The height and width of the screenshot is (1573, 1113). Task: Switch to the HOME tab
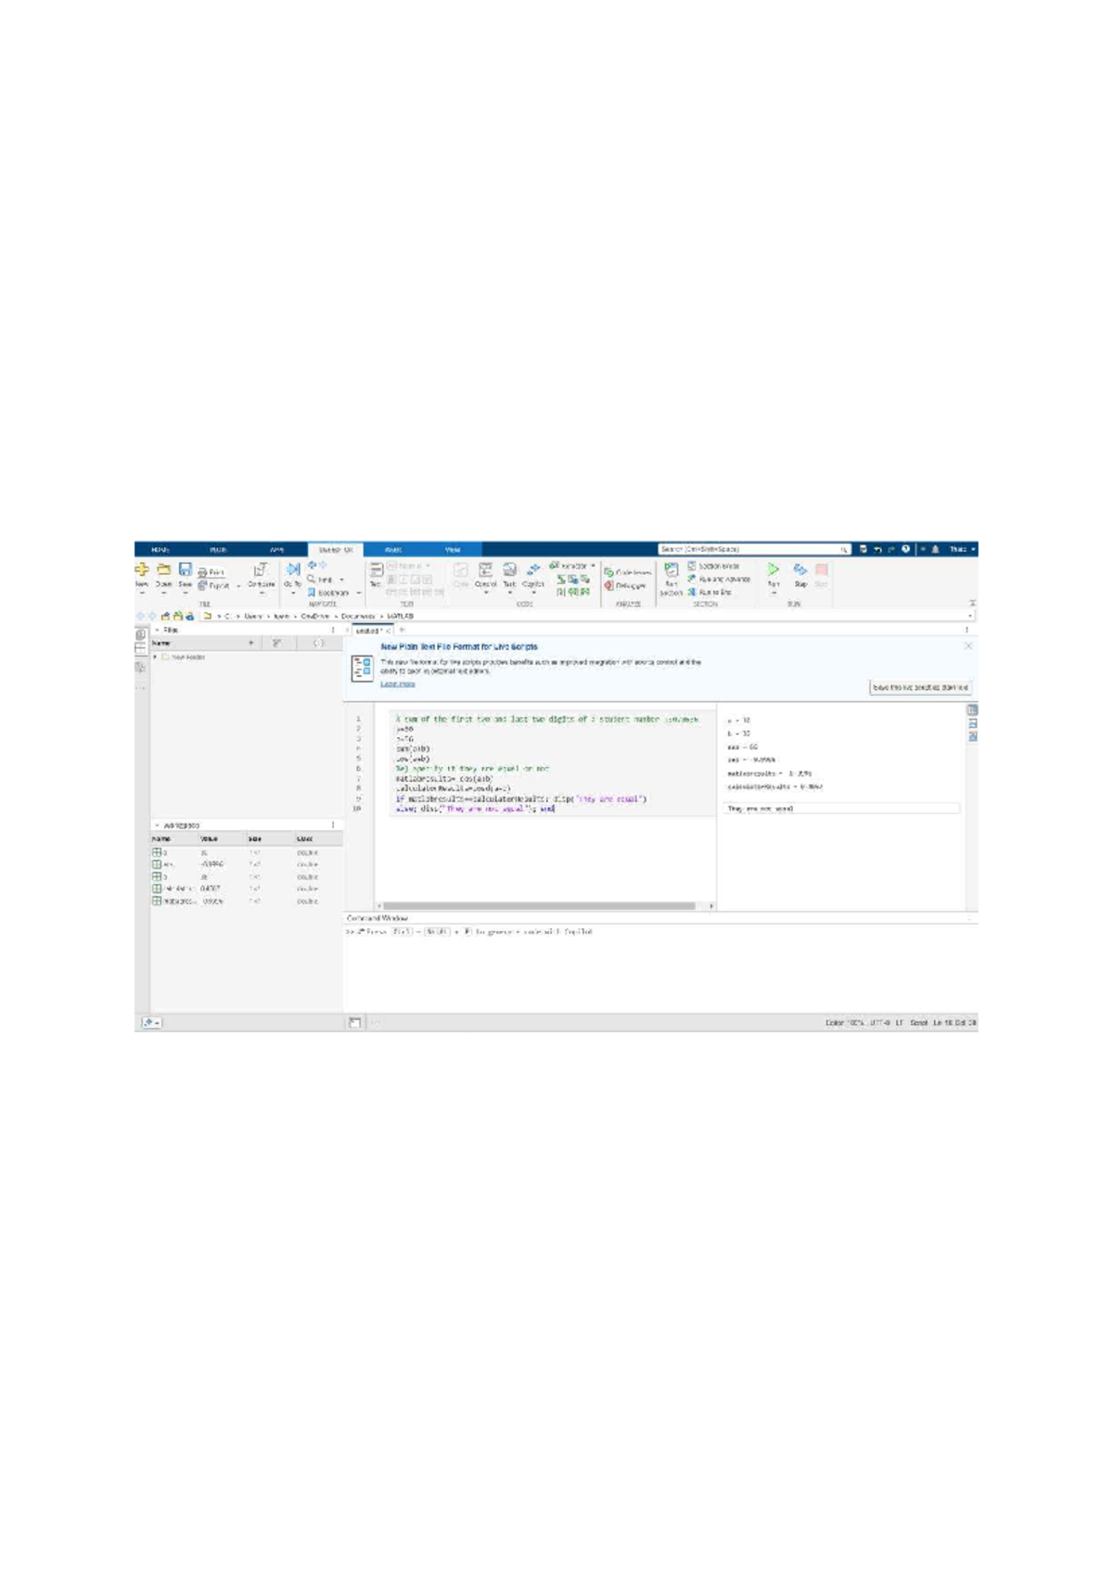click(160, 550)
